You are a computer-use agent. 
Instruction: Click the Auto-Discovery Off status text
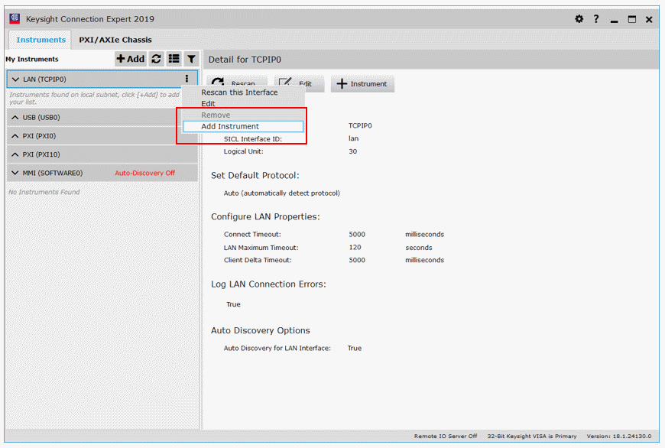pos(144,173)
